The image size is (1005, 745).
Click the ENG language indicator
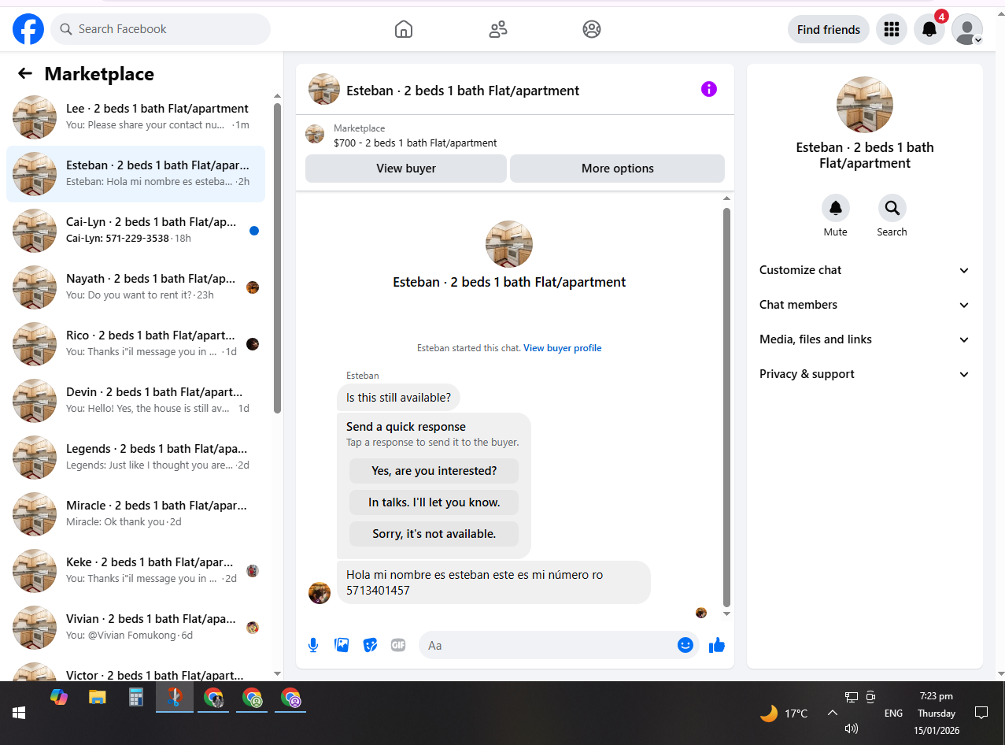[x=893, y=713]
